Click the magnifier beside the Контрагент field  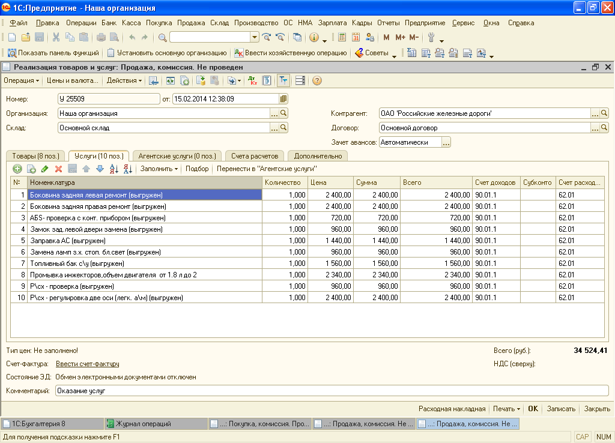[604, 113]
